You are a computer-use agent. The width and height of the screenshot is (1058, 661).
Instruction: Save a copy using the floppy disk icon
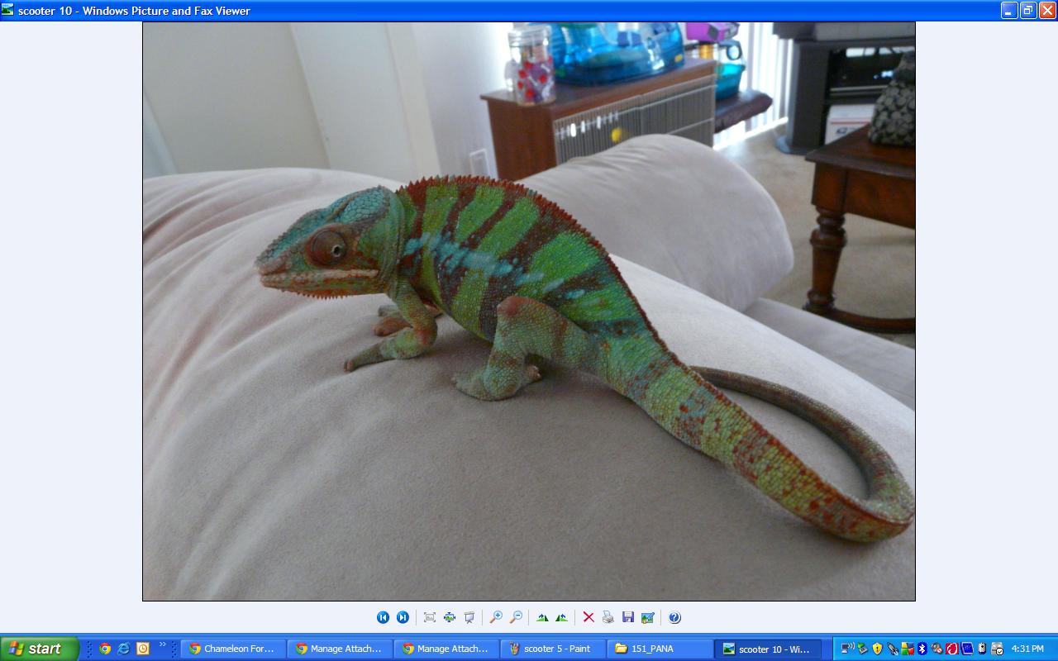[x=628, y=617]
